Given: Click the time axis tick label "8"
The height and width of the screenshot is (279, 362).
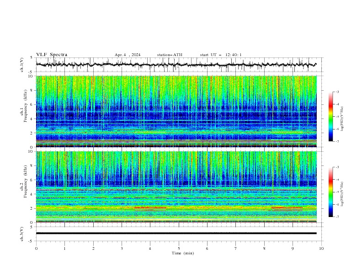Looking at the screenshot, I should click(x=264, y=248).
